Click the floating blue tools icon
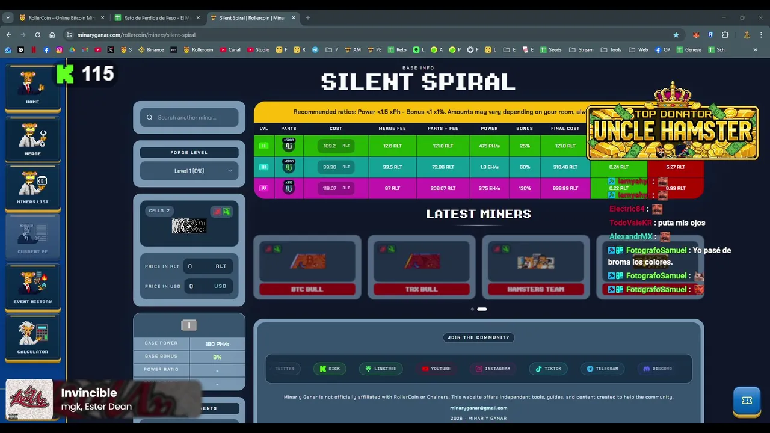The image size is (770, 433). coord(747,401)
